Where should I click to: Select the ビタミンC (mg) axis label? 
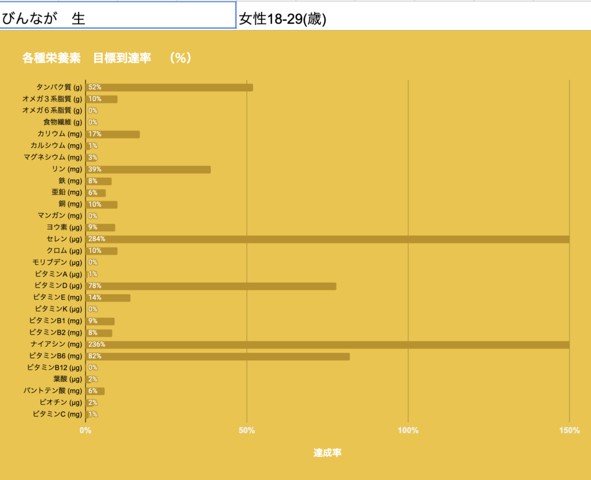(x=57, y=414)
